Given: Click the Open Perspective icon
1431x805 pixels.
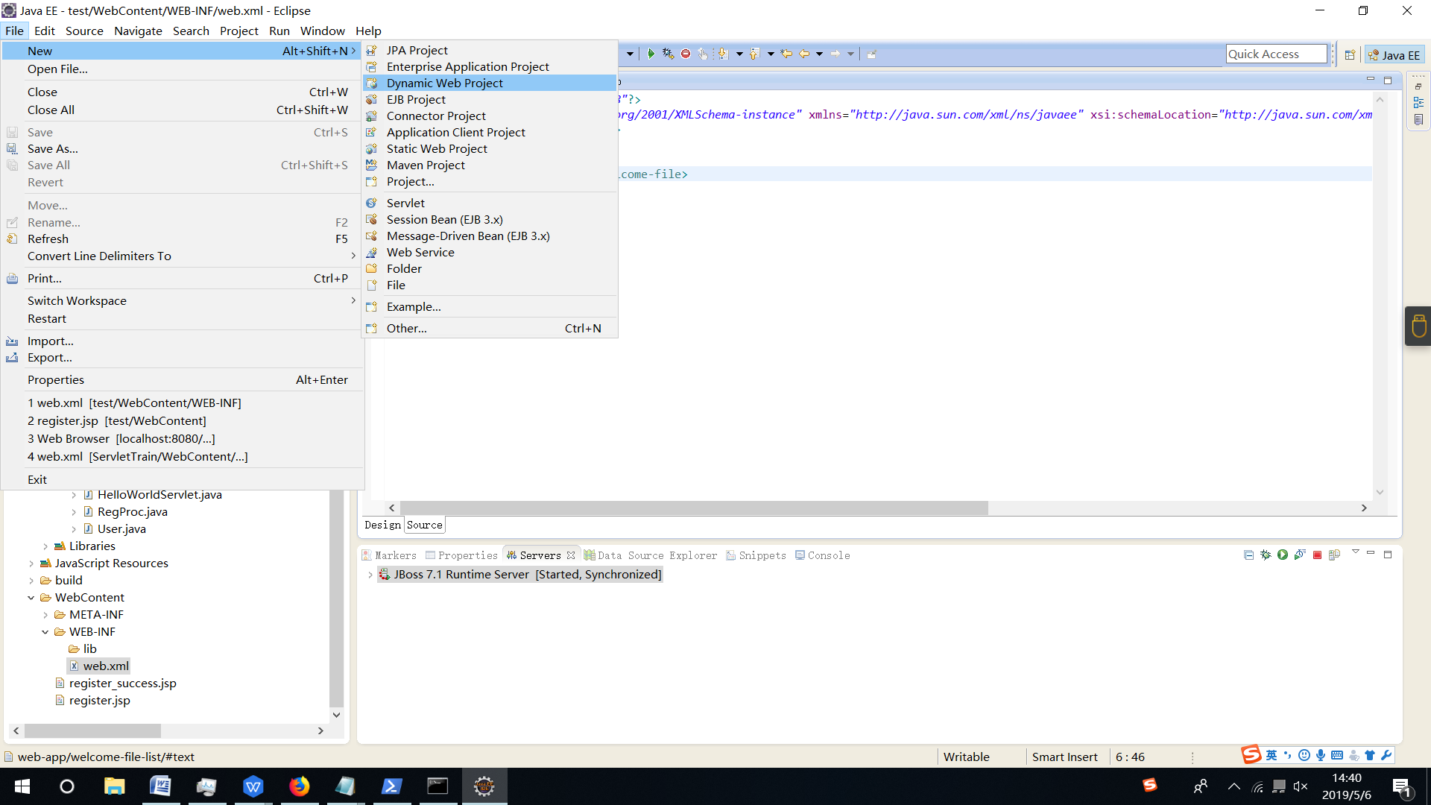Looking at the screenshot, I should [x=1350, y=54].
